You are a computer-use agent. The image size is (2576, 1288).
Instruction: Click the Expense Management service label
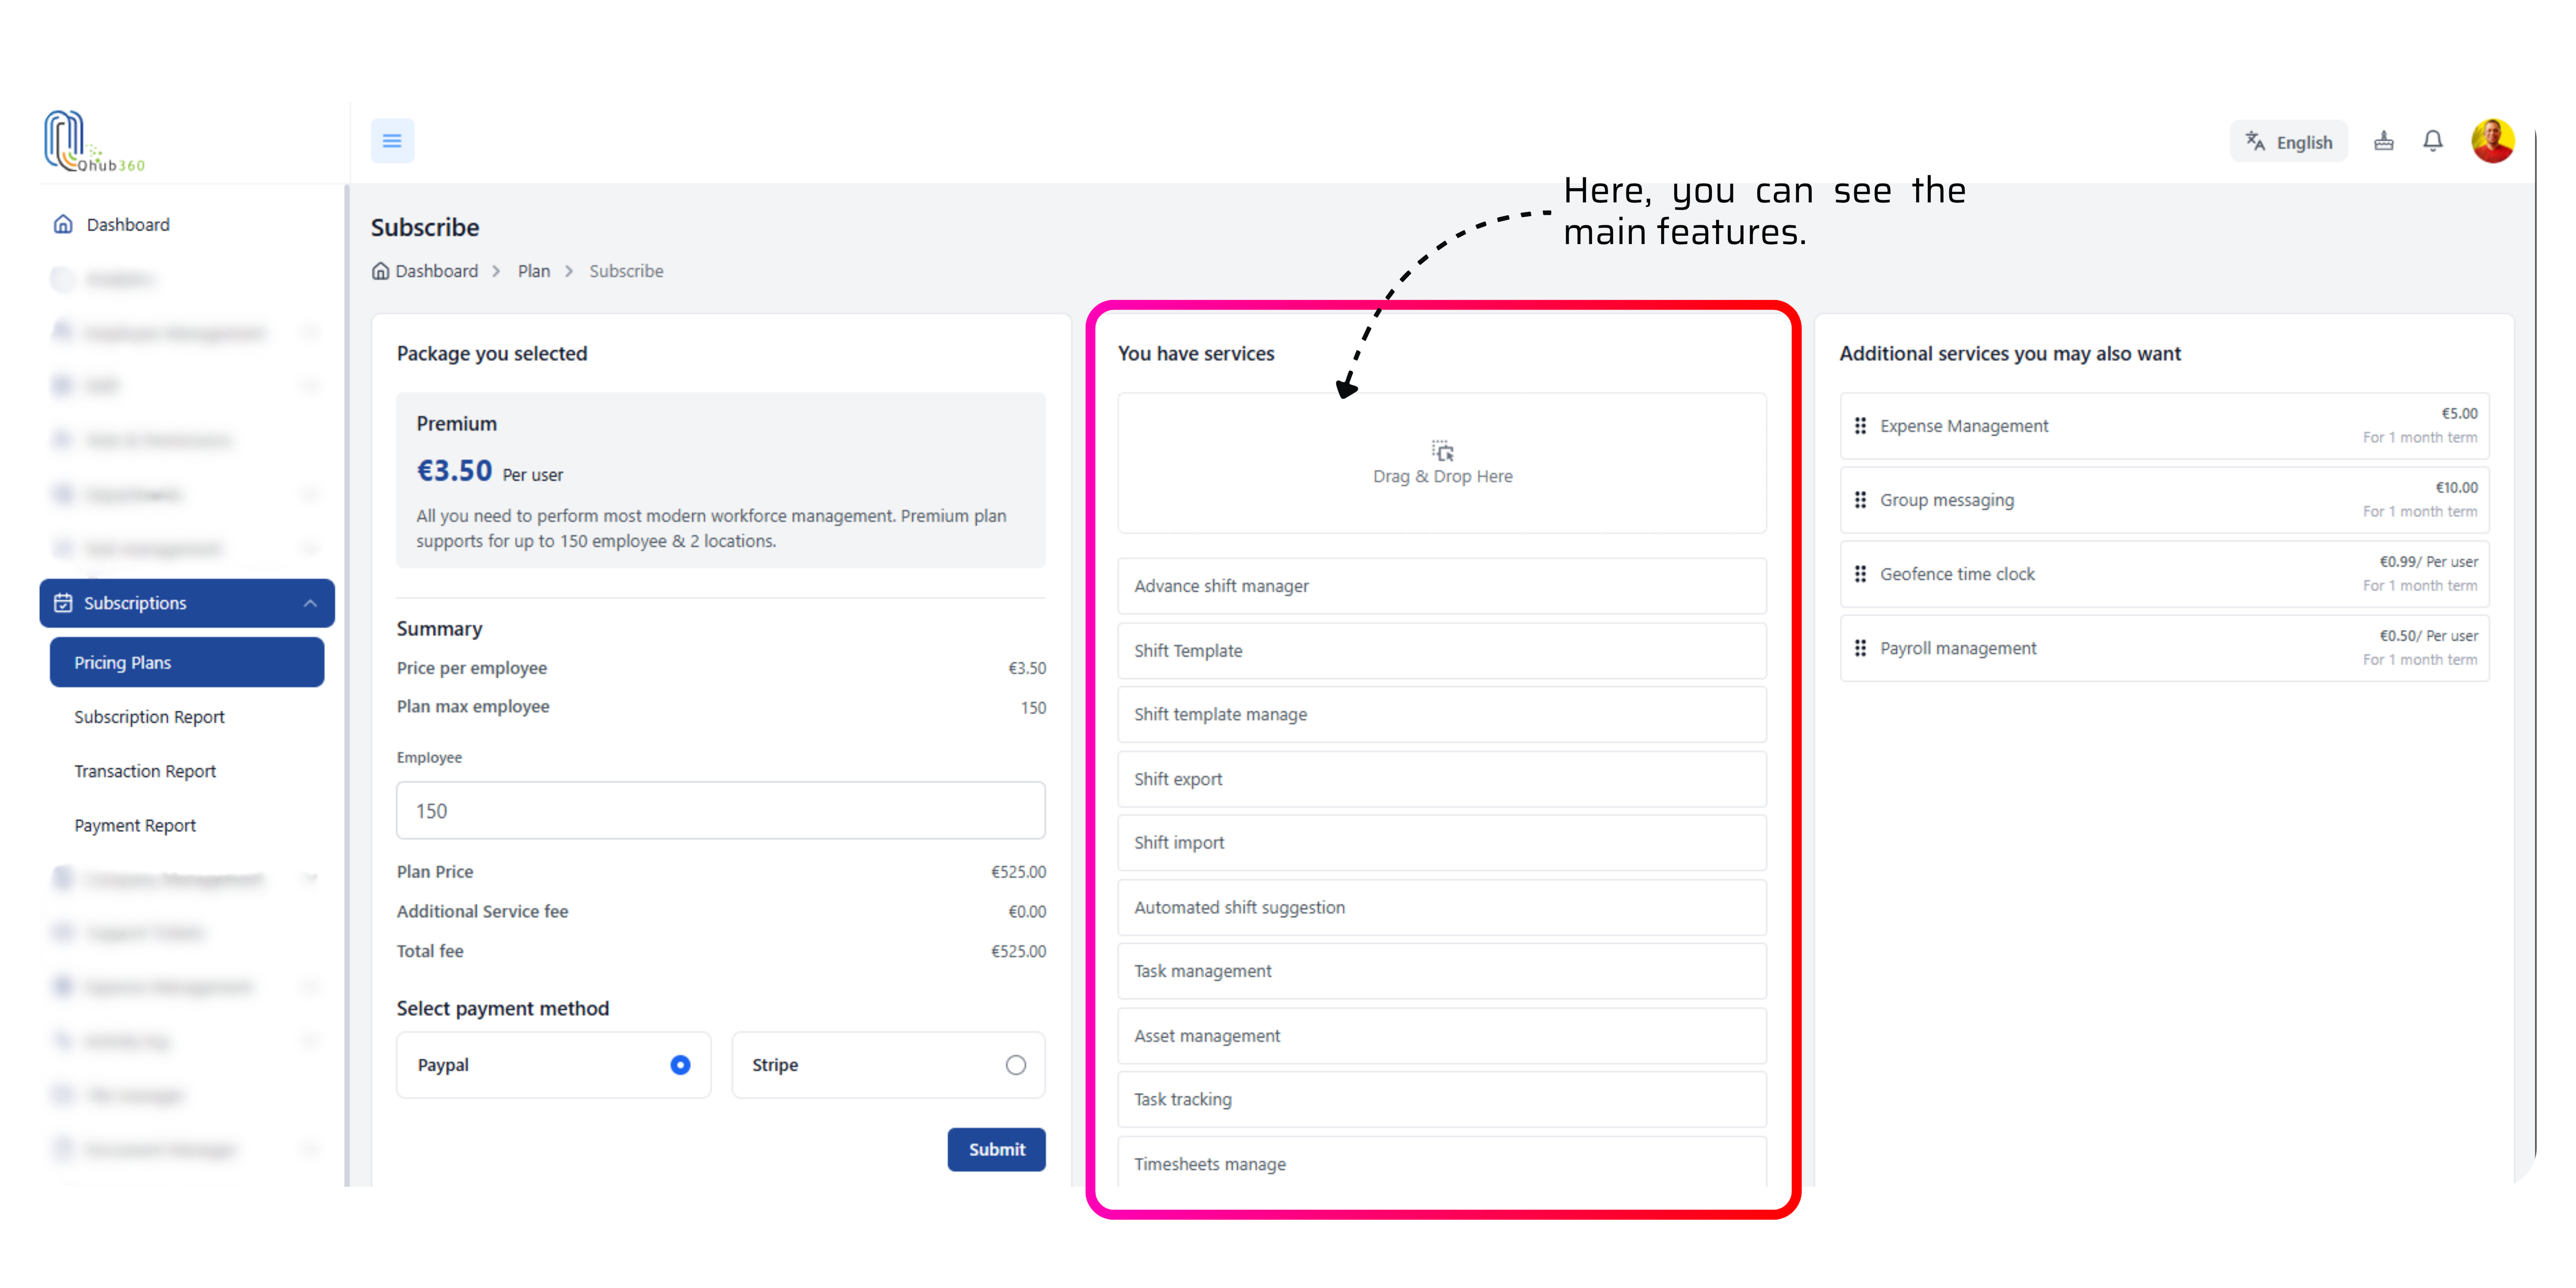(x=1964, y=426)
